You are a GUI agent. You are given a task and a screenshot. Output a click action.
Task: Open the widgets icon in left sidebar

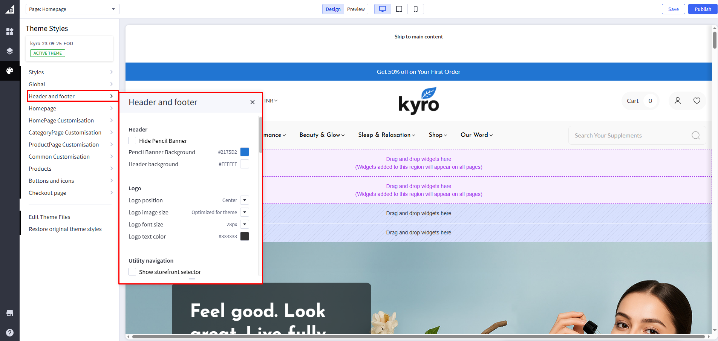10,32
